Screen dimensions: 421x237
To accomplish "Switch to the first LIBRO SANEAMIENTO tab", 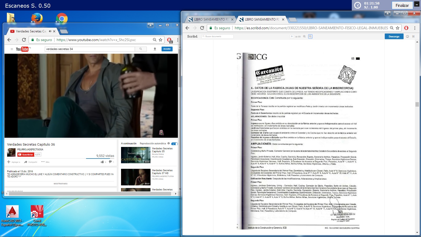I will 209,19.
